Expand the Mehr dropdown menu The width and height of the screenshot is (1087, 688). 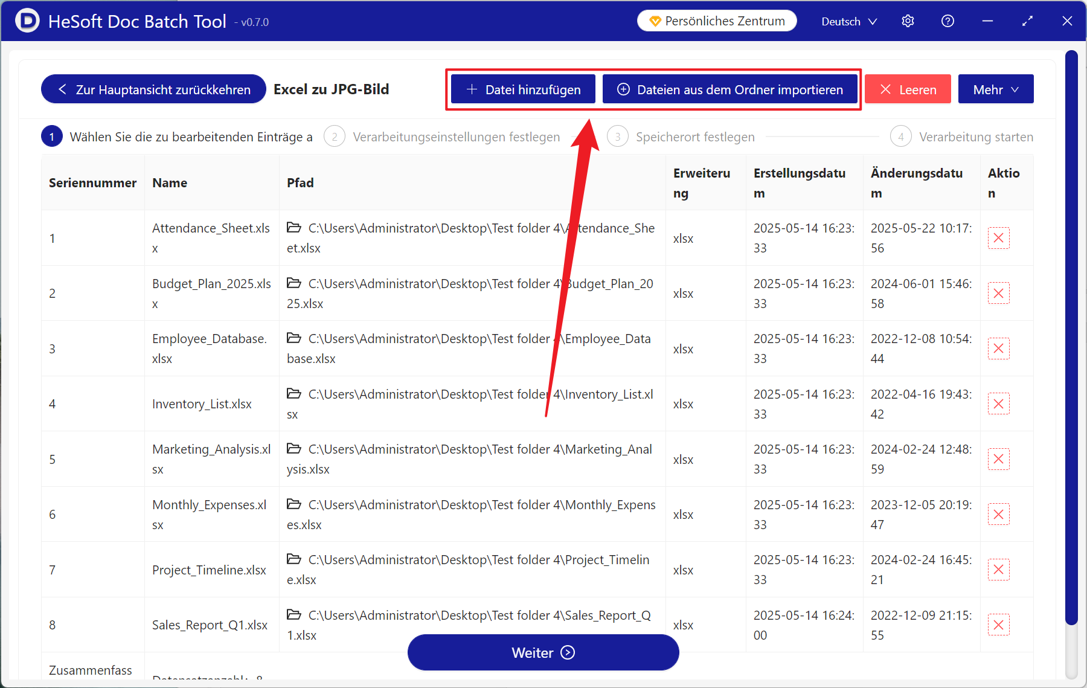click(996, 89)
